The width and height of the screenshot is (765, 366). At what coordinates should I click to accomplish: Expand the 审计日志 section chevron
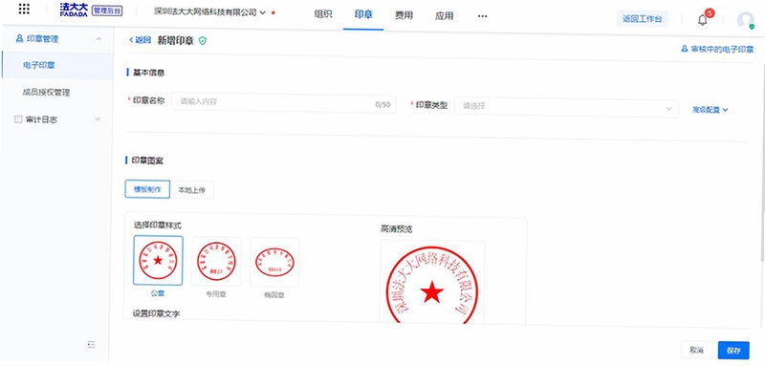pos(98,118)
